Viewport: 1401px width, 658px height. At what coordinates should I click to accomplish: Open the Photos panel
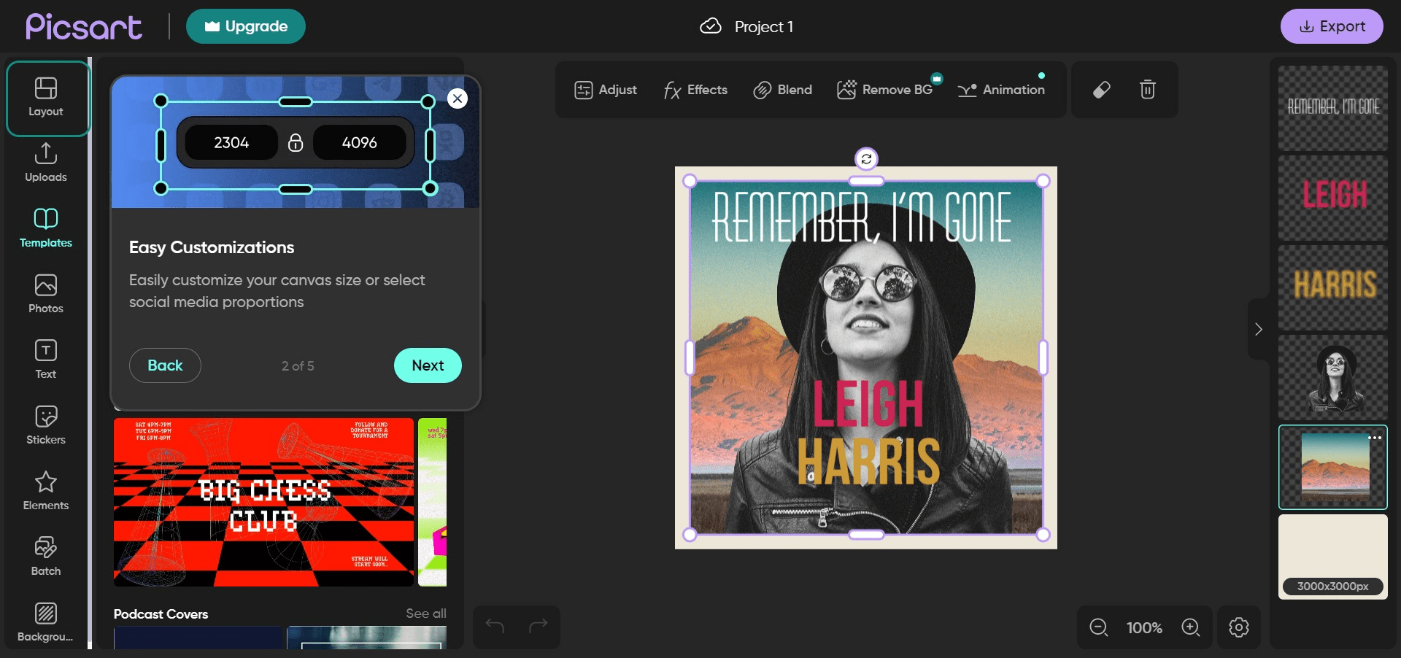coord(46,293)
